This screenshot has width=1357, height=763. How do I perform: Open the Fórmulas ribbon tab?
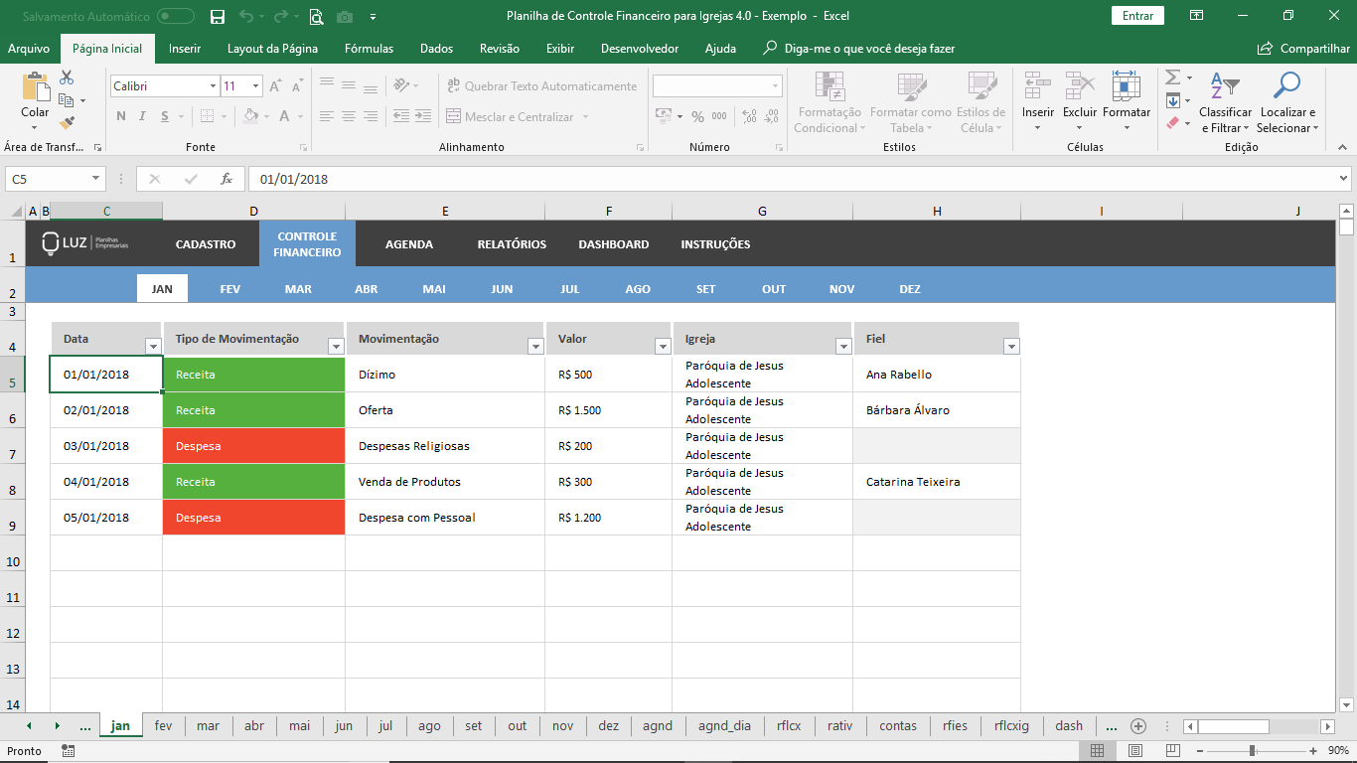[x=369, y=49]
